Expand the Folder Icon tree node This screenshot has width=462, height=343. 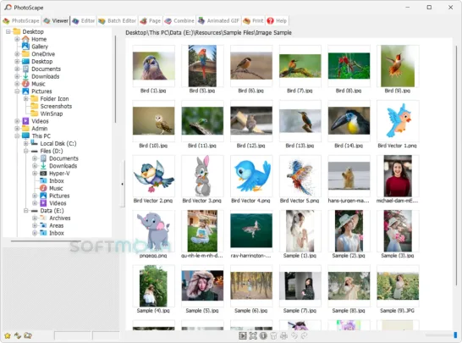point(26,98)
